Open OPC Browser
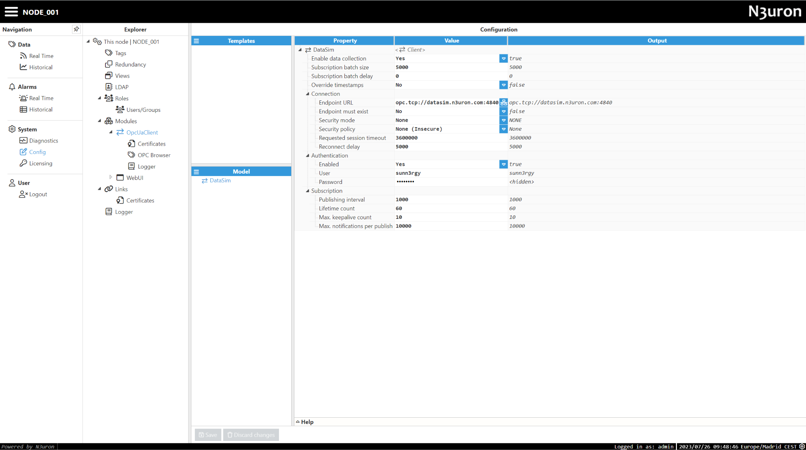The width and height of the screenshot is (806, 450). coord(154,155)
